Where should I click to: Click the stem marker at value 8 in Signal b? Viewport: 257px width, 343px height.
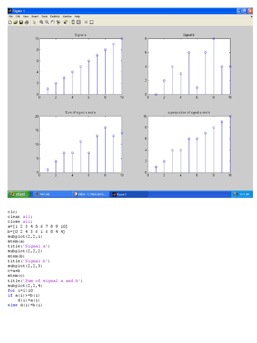point(214,39)
